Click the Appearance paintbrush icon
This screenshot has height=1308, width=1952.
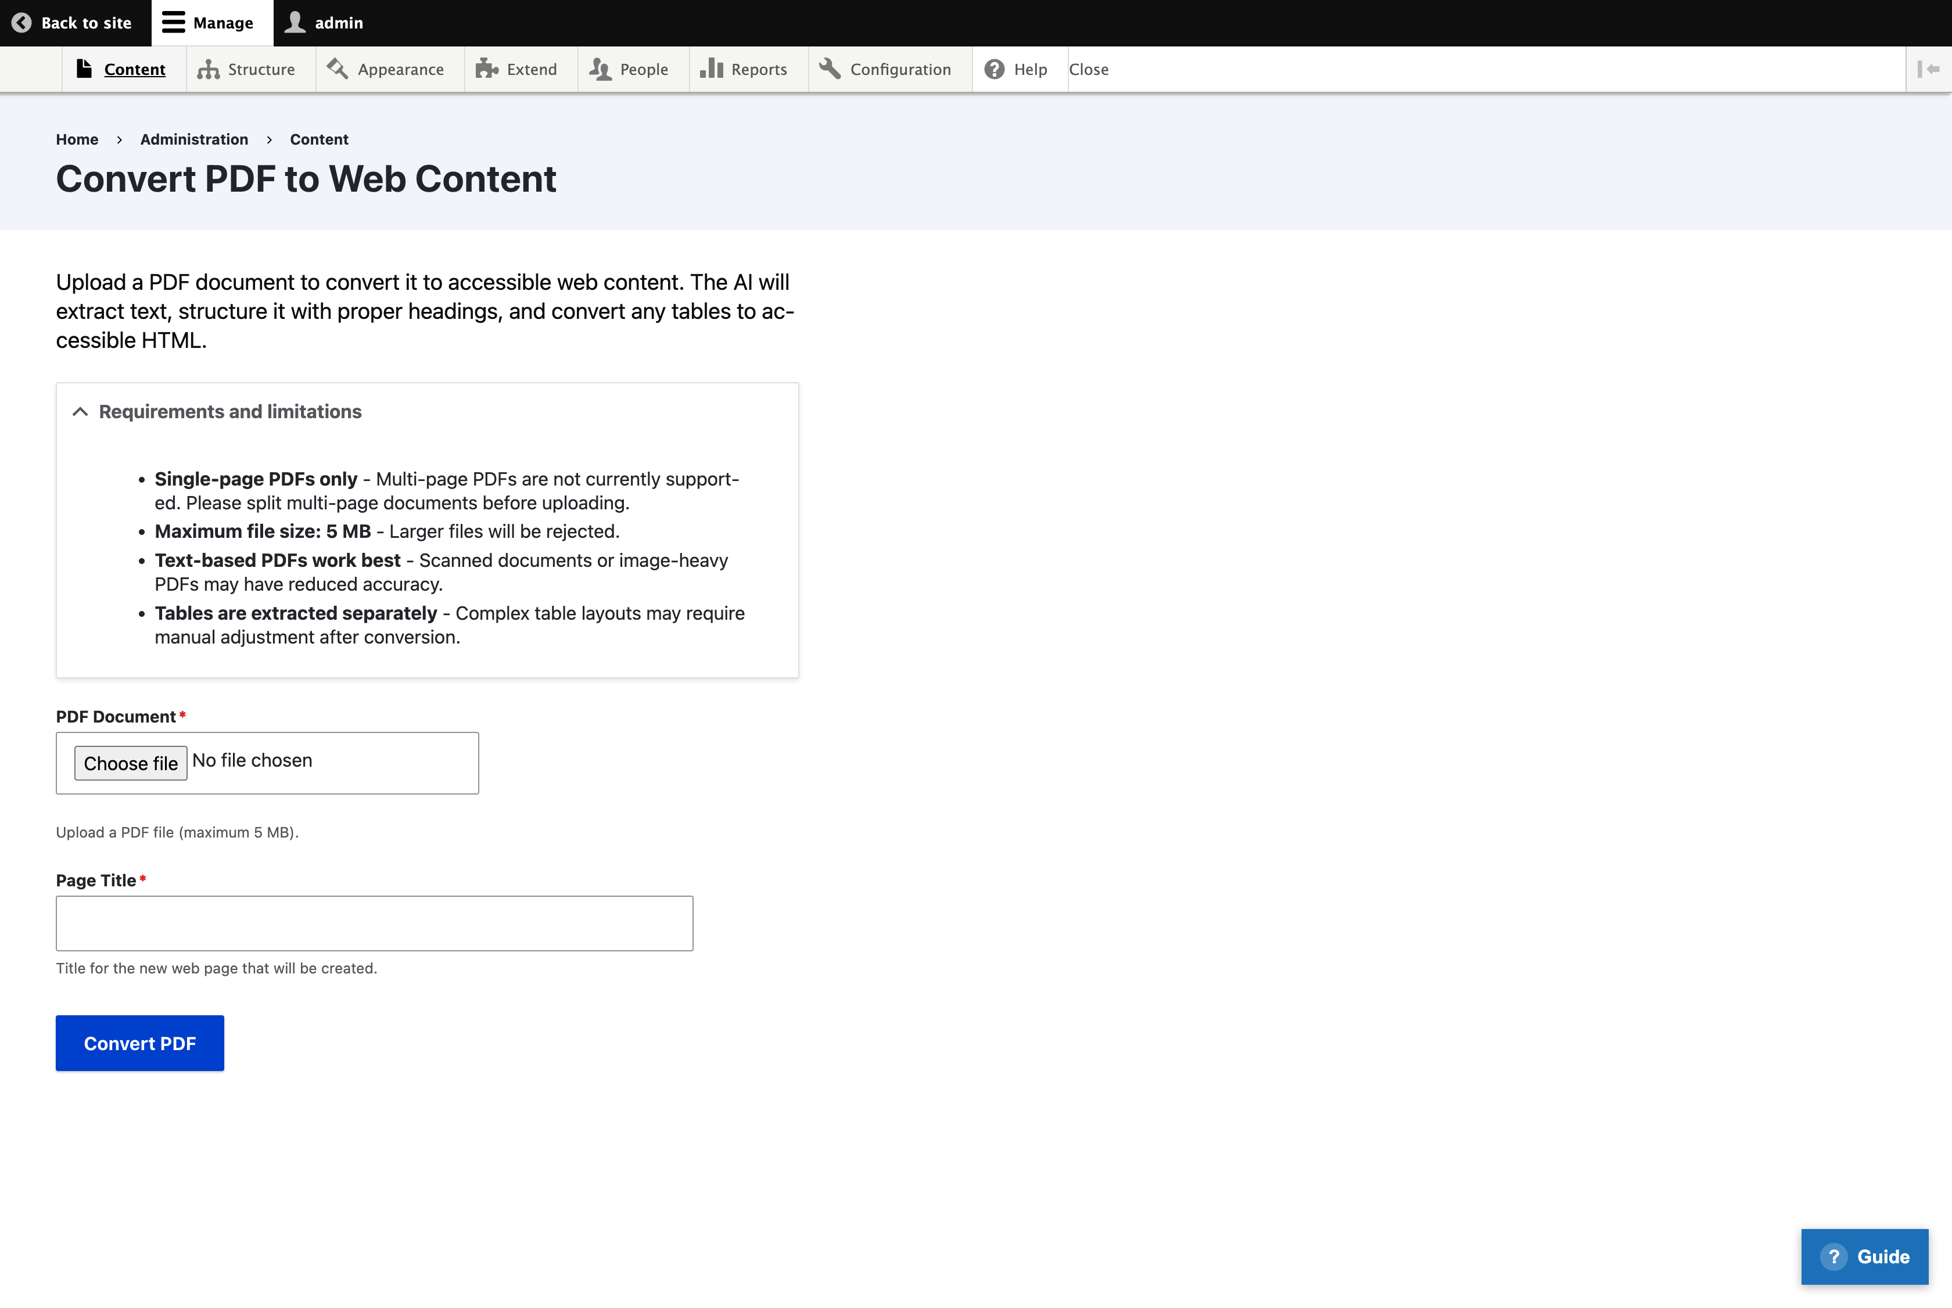pos(339,69)
